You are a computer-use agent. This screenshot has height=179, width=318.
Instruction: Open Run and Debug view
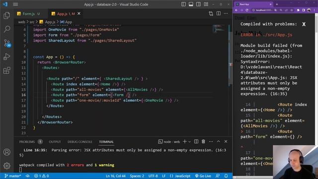point(6,57)
